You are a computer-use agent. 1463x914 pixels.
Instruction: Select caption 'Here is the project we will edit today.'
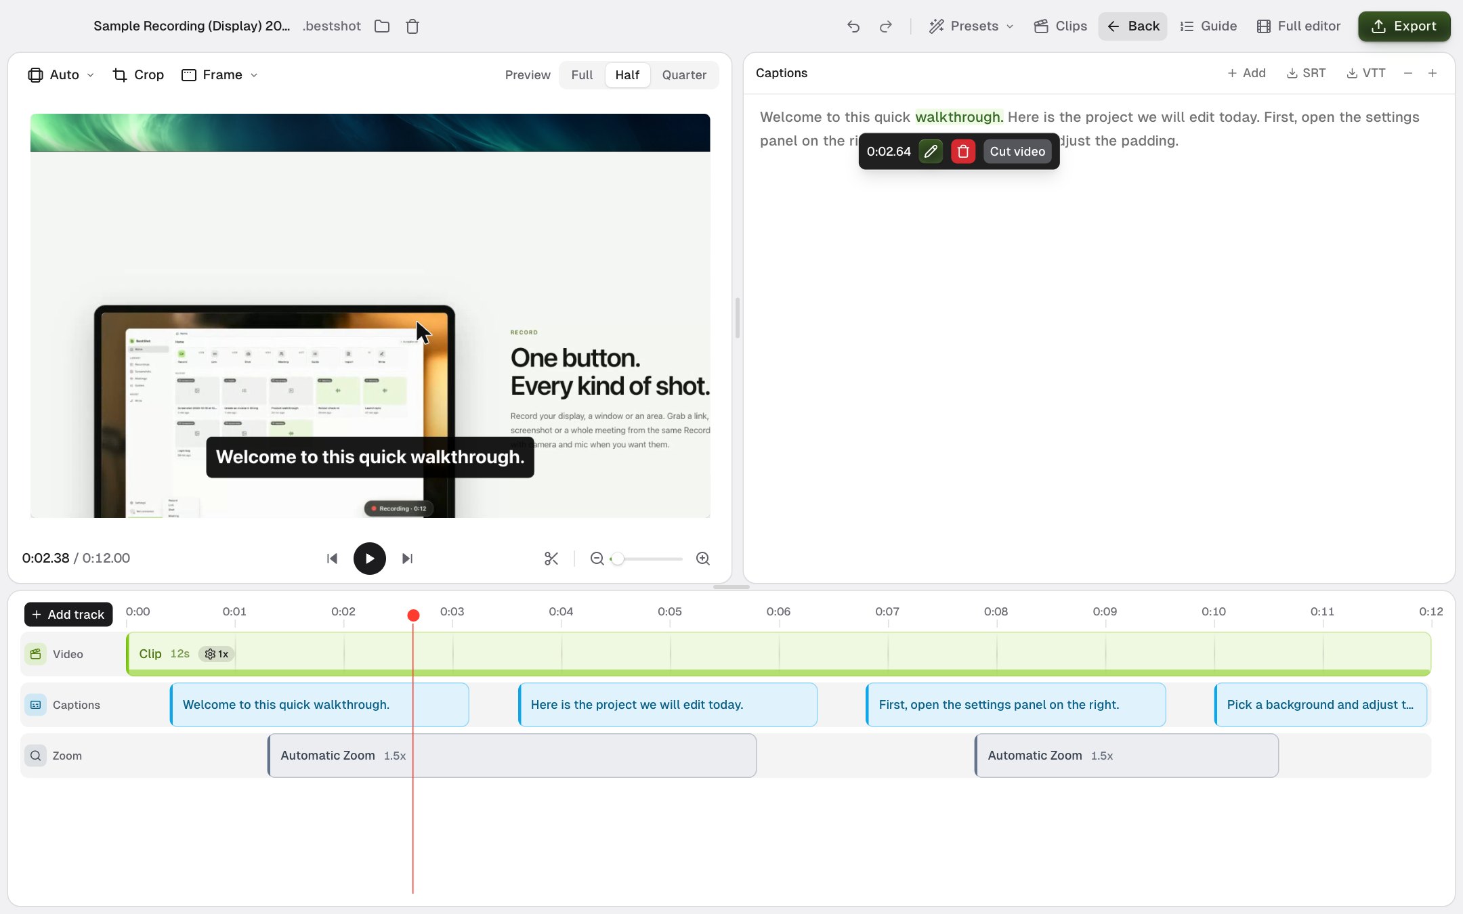[x=668, y=705]
